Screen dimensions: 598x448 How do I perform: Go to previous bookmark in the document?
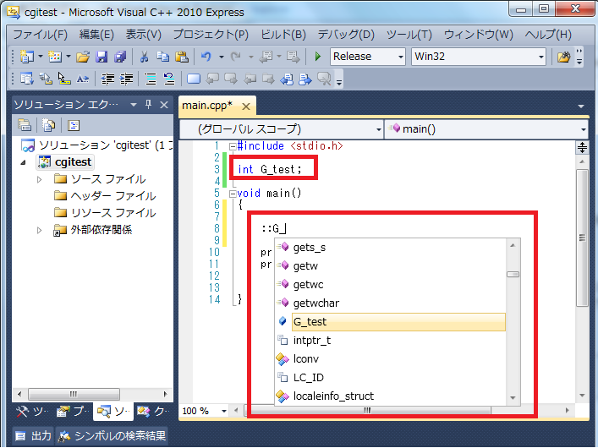(x=287, y=79)
